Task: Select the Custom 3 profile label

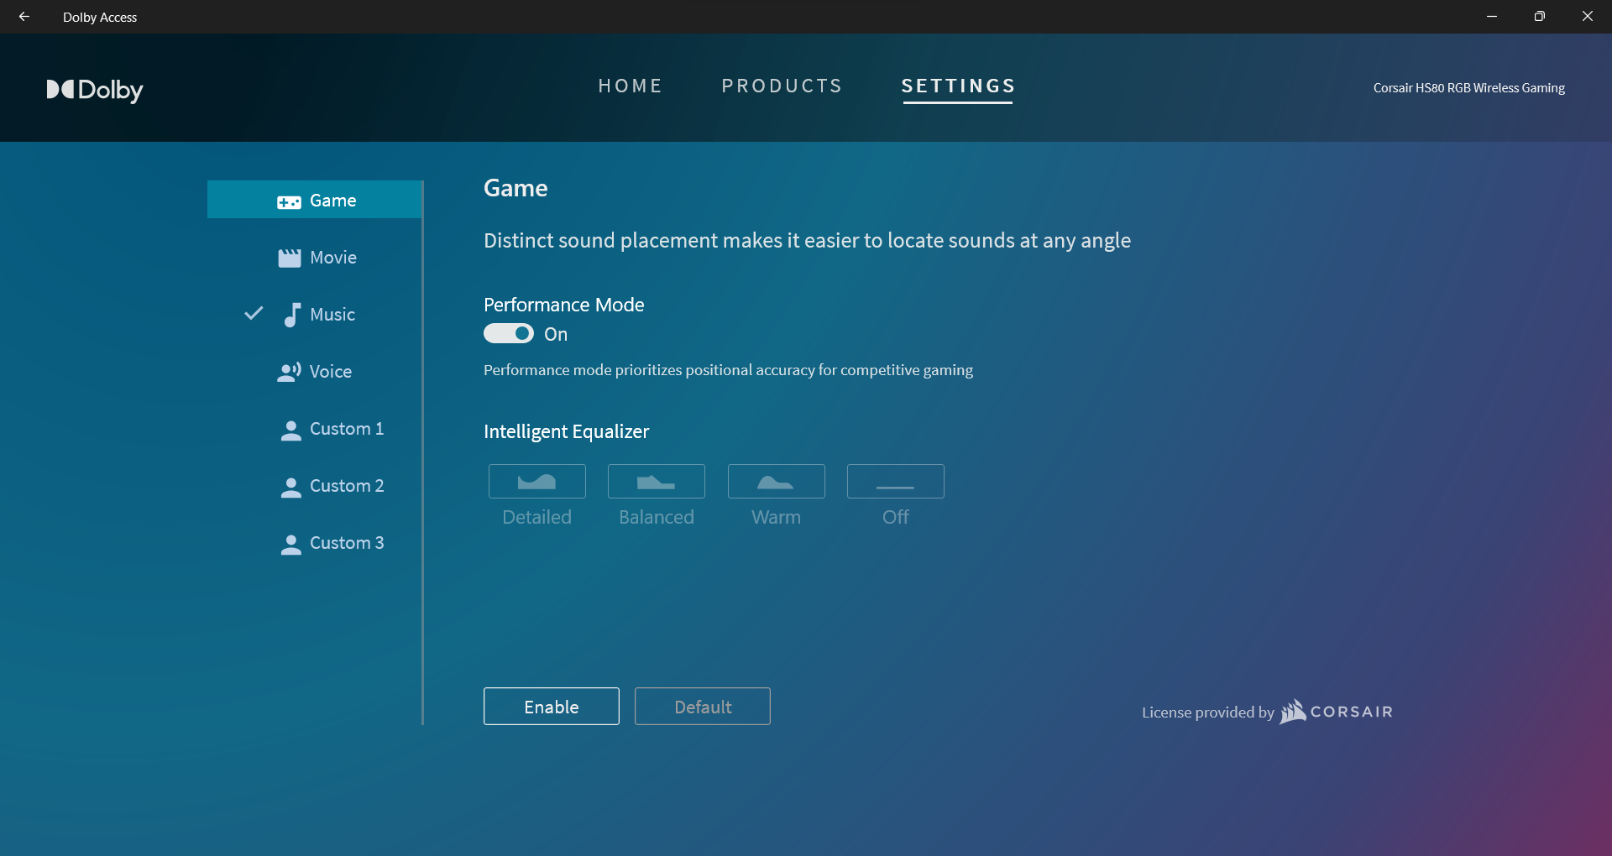Action: [347, 543]
